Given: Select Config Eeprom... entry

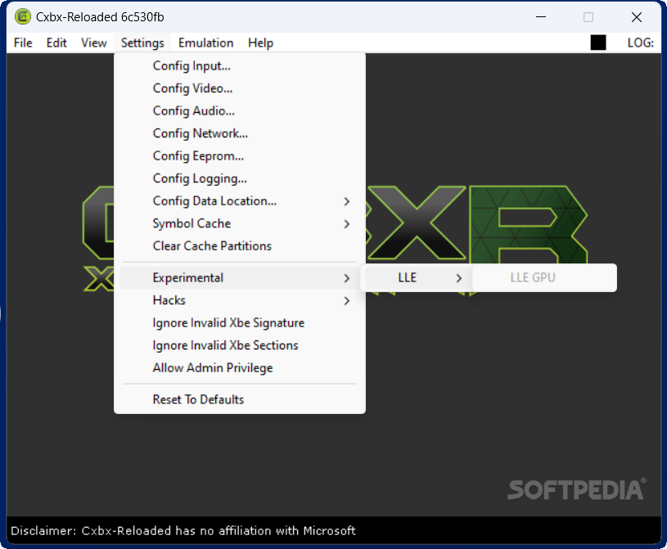Looking at the screenshot, I should tap(240, 156).
